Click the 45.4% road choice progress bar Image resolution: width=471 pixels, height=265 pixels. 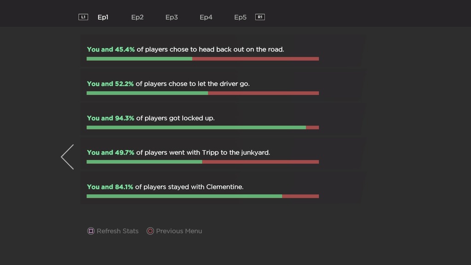202,59
